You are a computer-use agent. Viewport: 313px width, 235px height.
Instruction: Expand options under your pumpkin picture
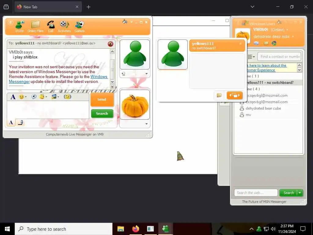146,124
